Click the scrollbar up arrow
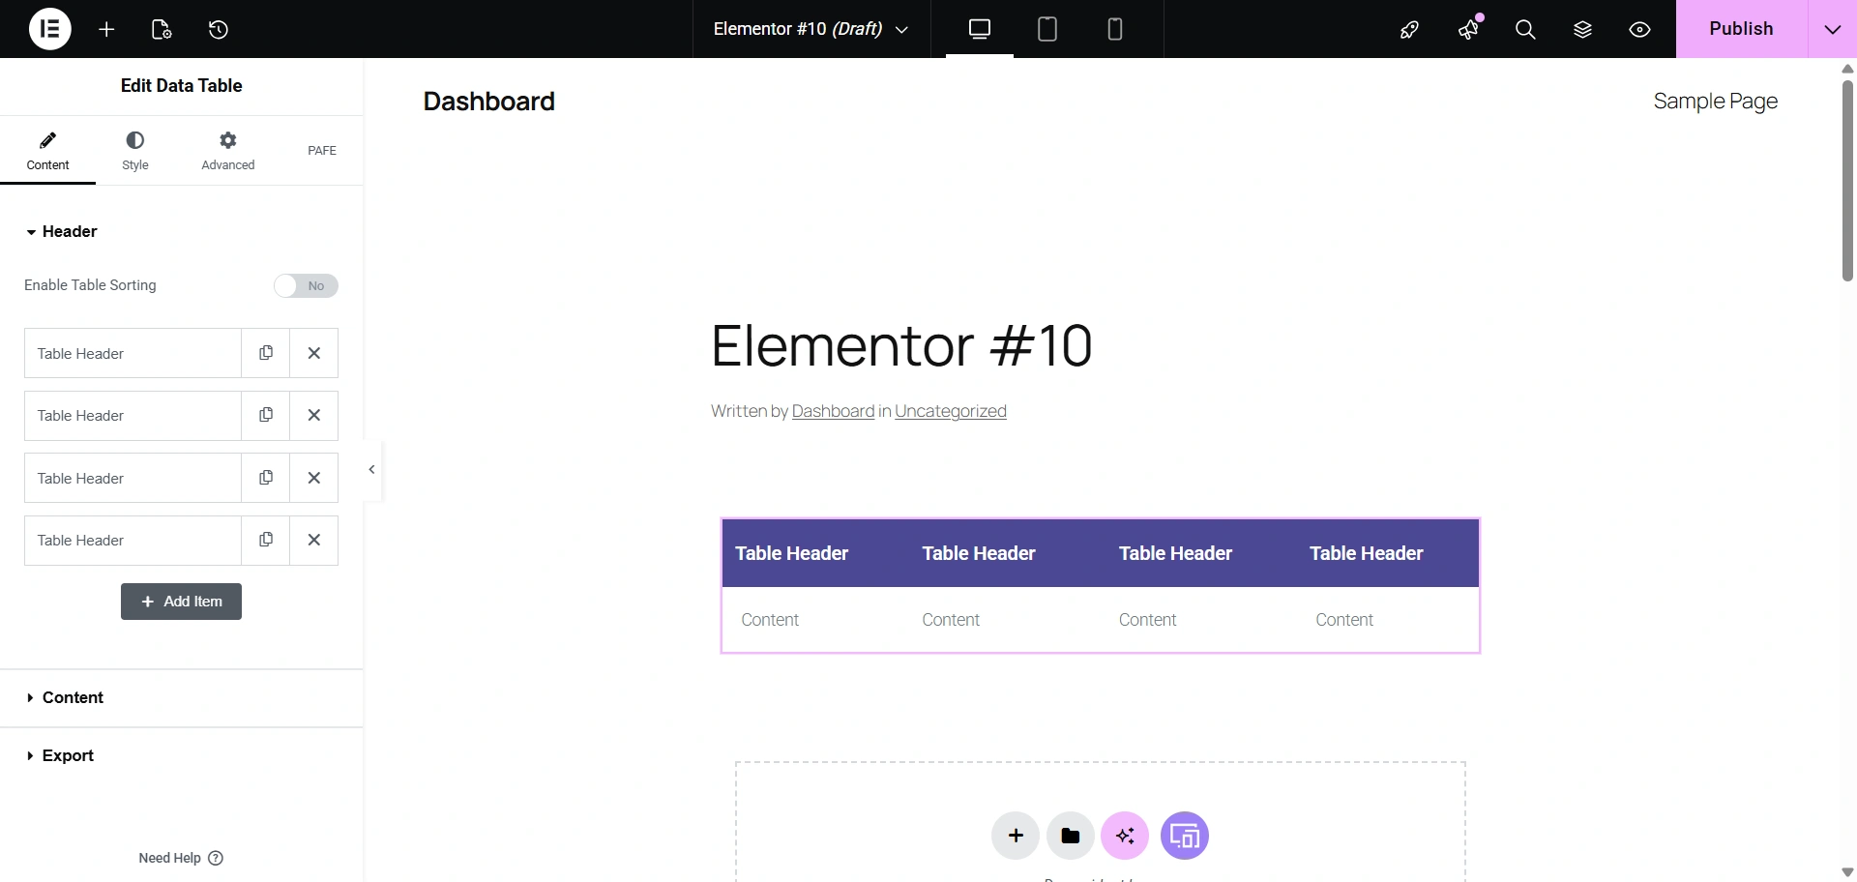Image resolution: width=1857 pixels, height=882 pixels. (x=1847, y=69)
